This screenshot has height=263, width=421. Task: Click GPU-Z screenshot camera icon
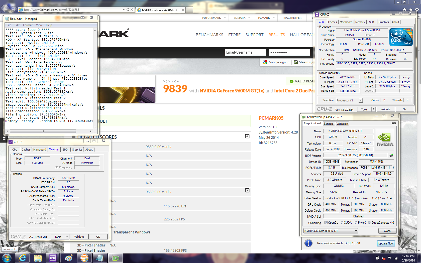pos(394,123)
